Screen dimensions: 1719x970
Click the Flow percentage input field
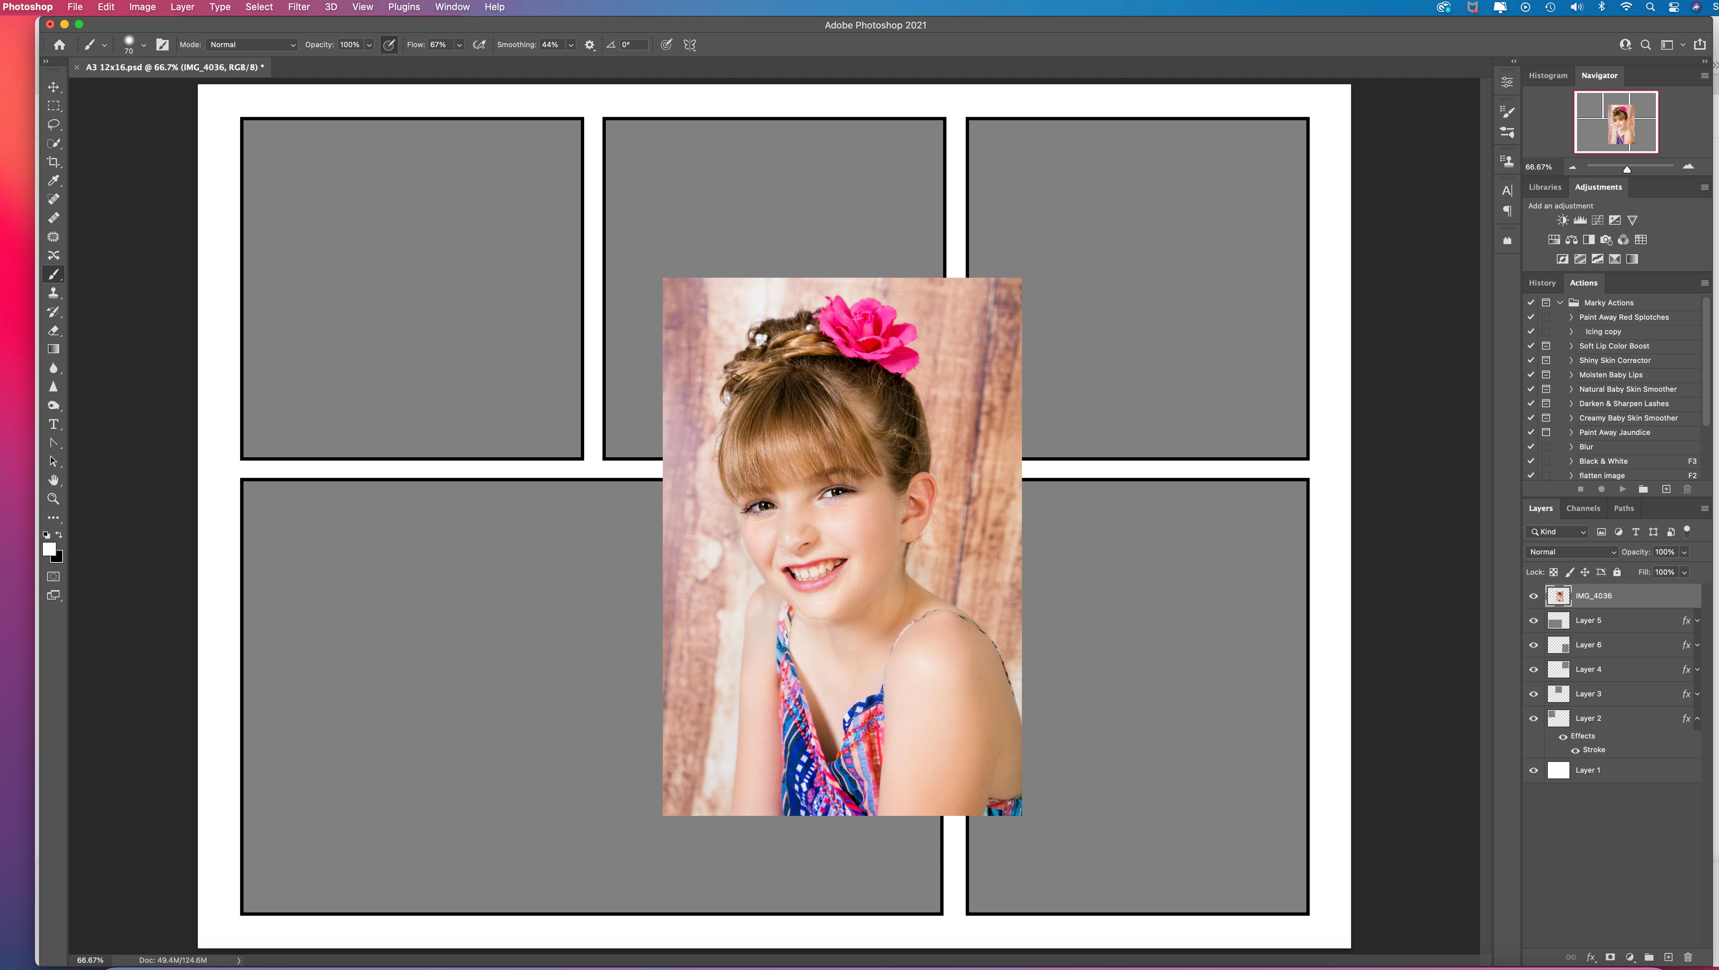pos(439,45)
